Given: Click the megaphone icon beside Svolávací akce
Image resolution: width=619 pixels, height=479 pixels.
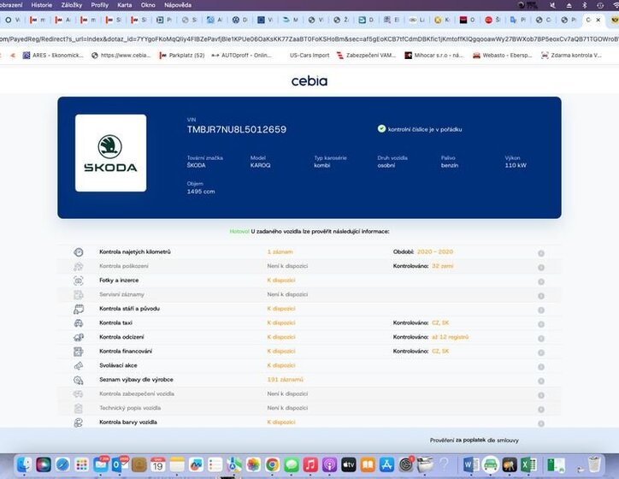Looking at the screenshot, I should (79, 365).
